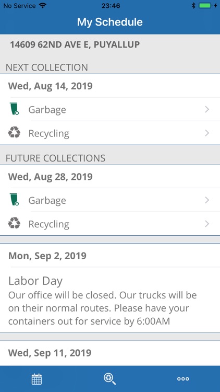Tap the Mon, Sep 2, 2019 date header
Image resolution: width=220 pixels, height=392 pixels.
tap(47, 256)
